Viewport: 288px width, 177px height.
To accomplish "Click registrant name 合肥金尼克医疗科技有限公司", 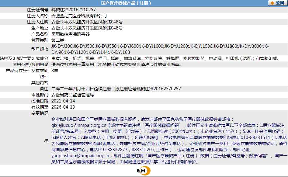I will pos(79,16).
